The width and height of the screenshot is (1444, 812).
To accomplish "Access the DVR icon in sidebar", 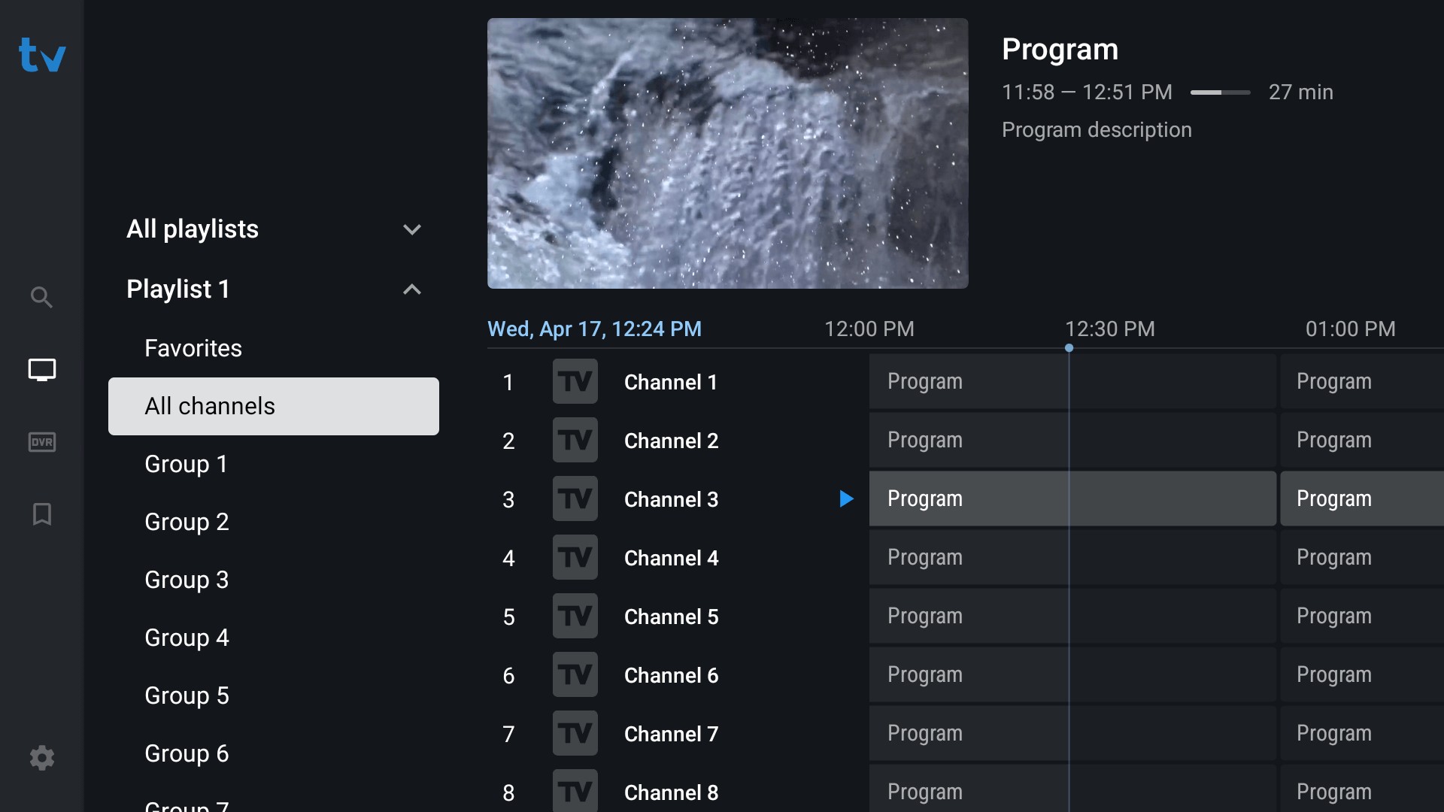I will click(43, 441).
